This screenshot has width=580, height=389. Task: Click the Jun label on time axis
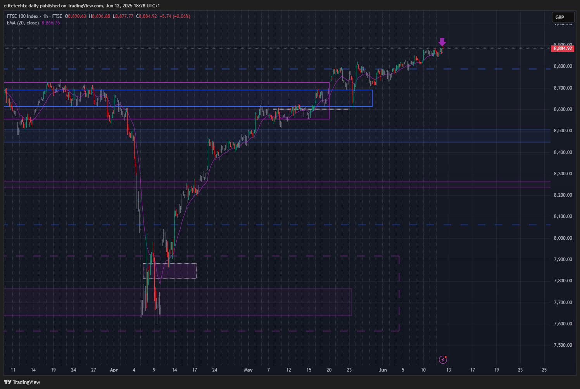click(383, 370)
